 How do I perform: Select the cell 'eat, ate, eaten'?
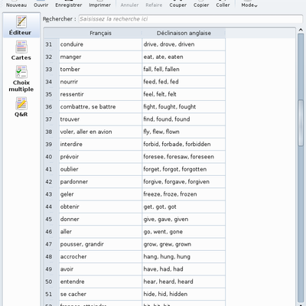[x=184, y=57]
